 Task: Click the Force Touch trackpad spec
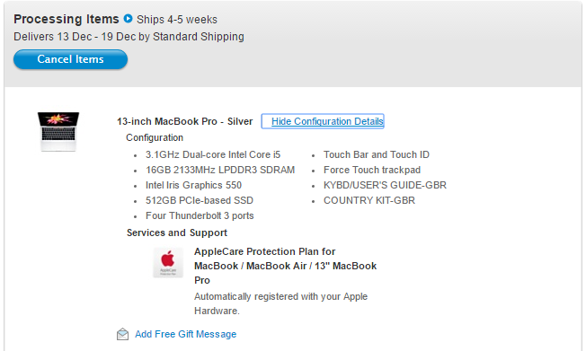[372, 170]
